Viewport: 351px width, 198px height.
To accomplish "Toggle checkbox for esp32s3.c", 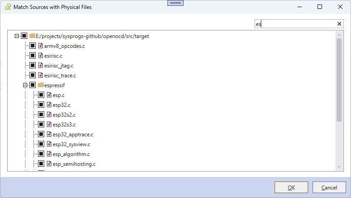I will (x=41, y=125).
